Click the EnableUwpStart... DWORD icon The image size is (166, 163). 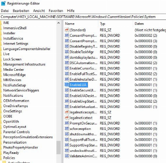[x=67, y=101]
